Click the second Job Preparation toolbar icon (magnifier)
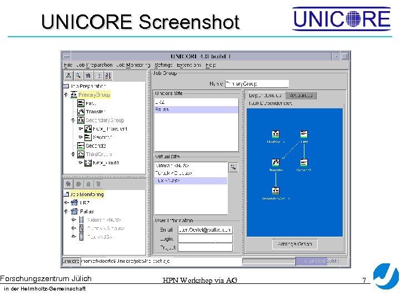This screenshot has height=300, width=400. [x=78, y=76]
